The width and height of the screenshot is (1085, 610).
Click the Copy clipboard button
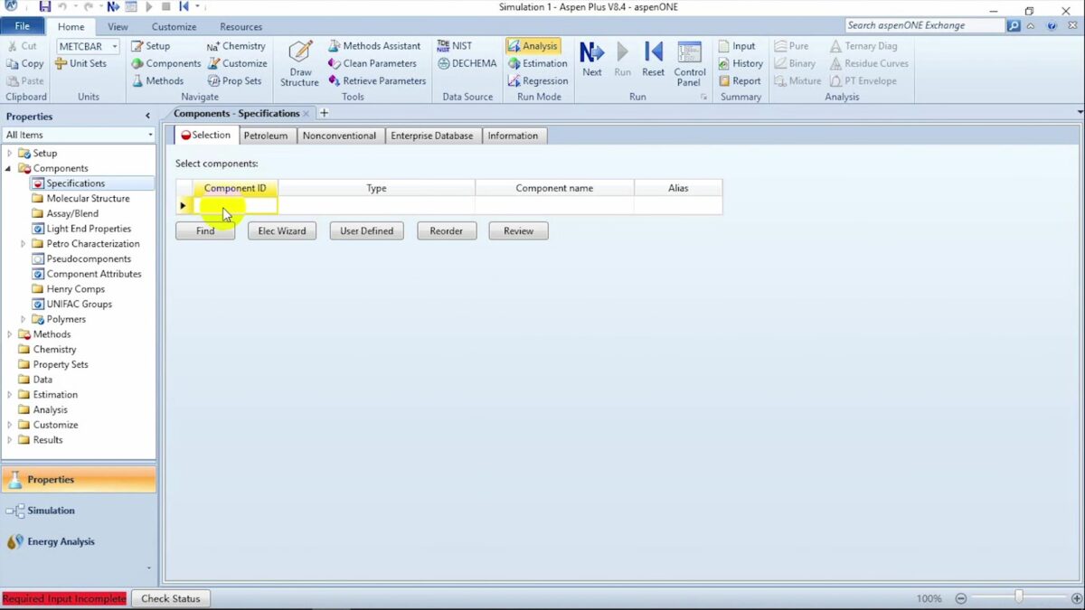coord(25,63)
